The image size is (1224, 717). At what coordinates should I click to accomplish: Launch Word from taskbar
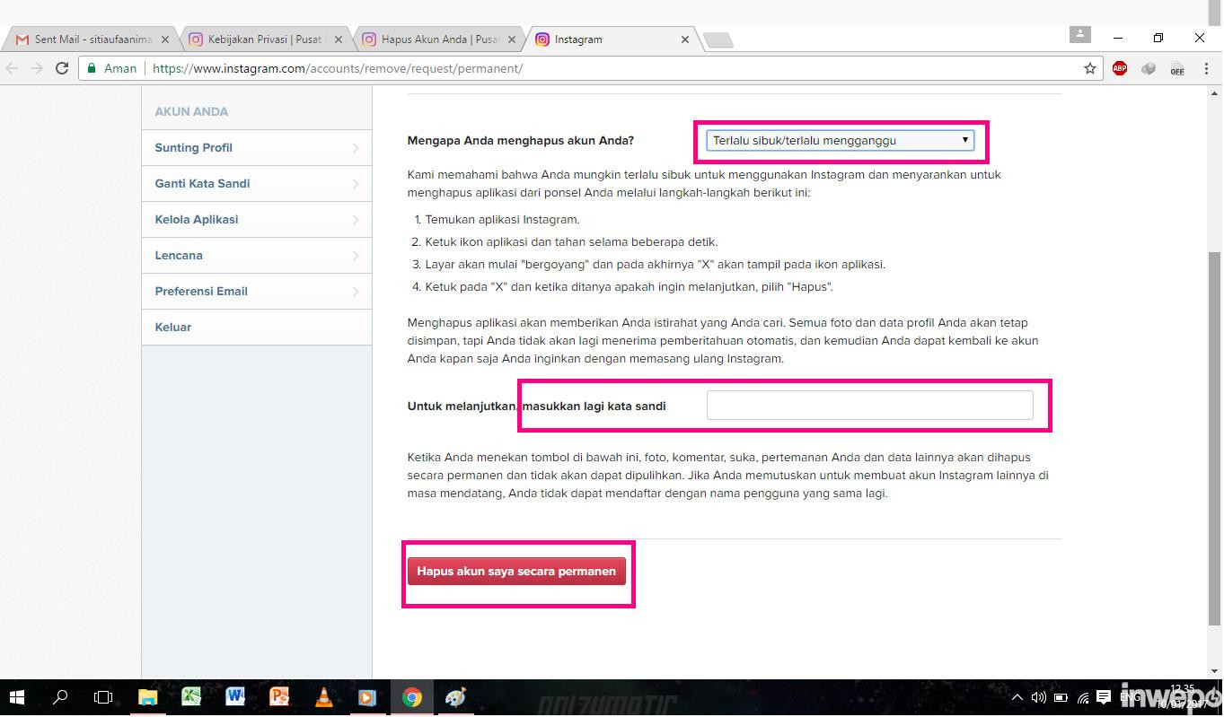point(235,697)
